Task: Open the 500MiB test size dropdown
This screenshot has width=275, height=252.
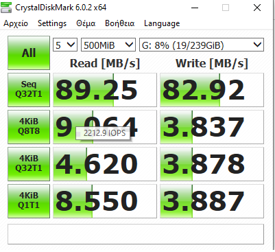Action: click(x=108, y=45)
